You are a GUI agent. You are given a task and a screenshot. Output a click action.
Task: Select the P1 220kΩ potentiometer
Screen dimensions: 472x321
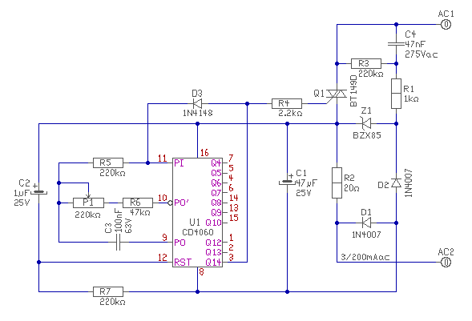[x=88, y=203]
